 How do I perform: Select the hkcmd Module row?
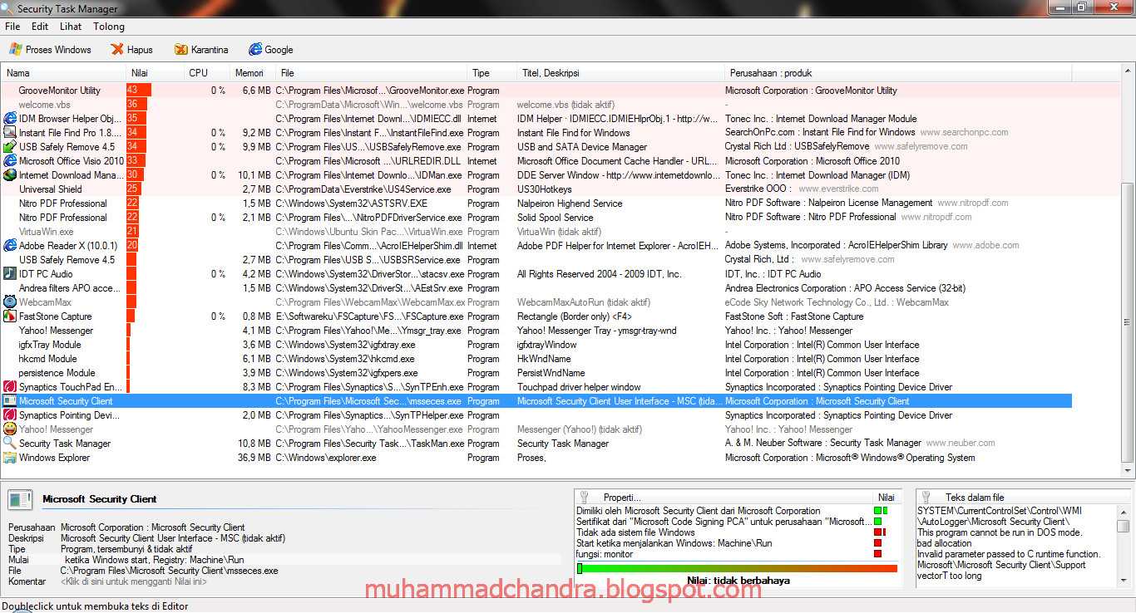pyautogui.click(x=536, y=359)
